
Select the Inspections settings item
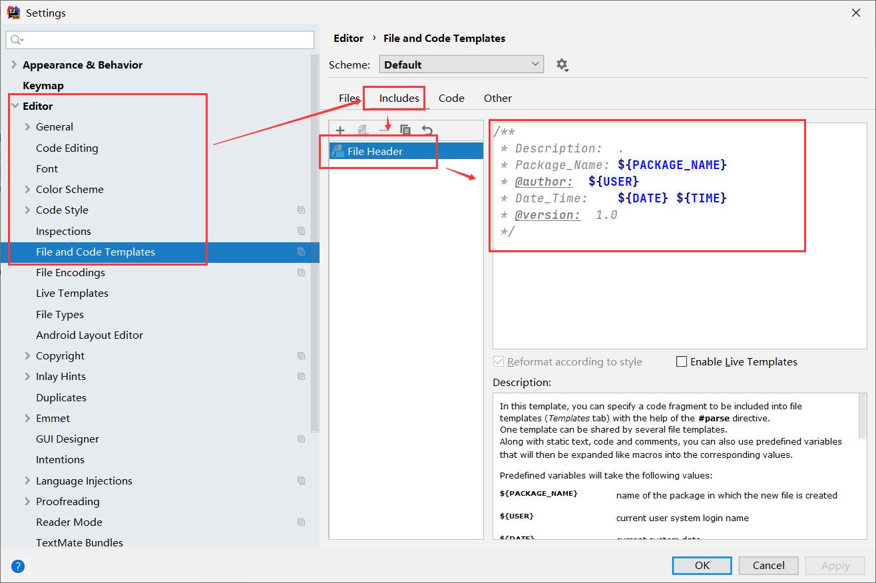coord(63,231)
